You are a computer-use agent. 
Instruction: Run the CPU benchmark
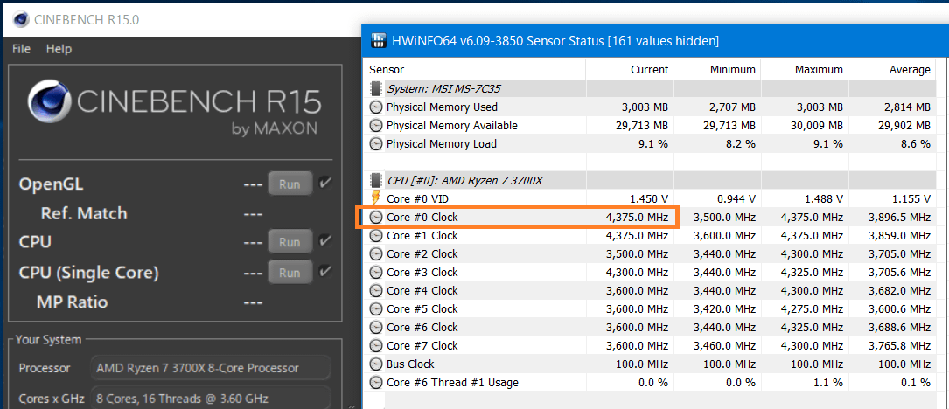pyautogui.click(x=290, y=242)
